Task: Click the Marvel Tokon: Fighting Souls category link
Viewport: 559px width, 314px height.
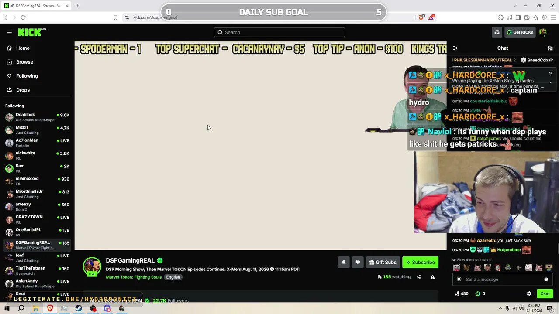Action: tap(134, 277)
